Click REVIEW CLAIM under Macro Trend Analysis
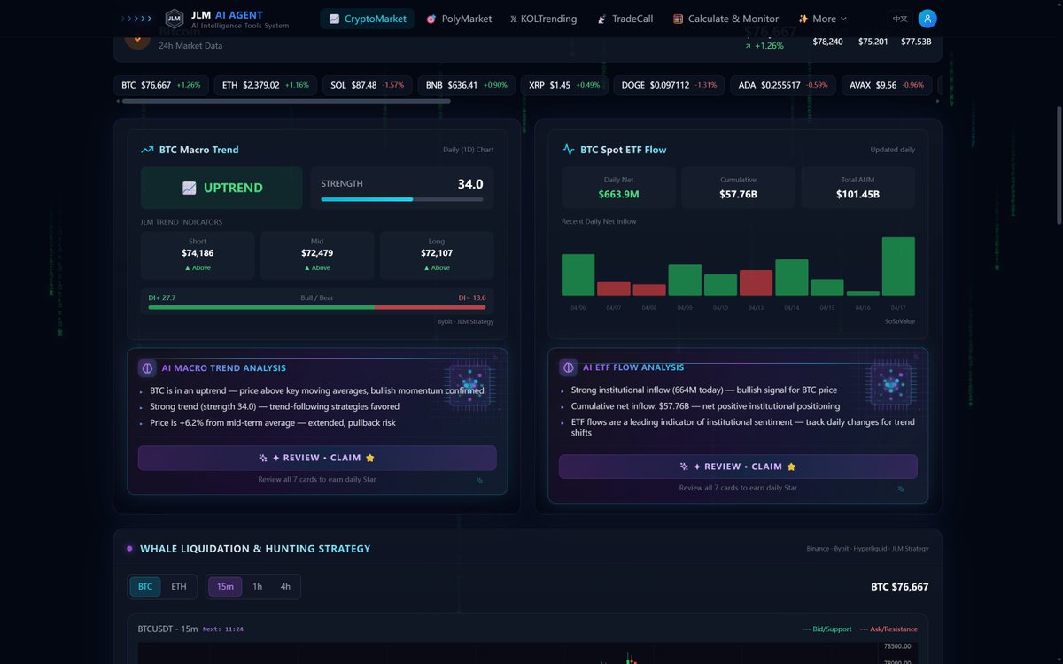This screenshot has width=1063, height=664. pos(317,458)
